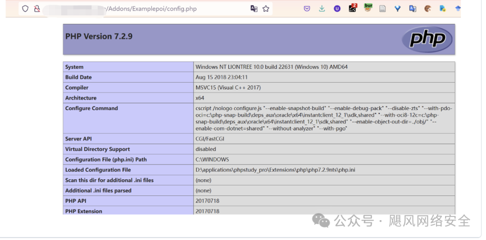
Task: Click the 20170718 value in PHP Extension row
Action: click(207, 211)
